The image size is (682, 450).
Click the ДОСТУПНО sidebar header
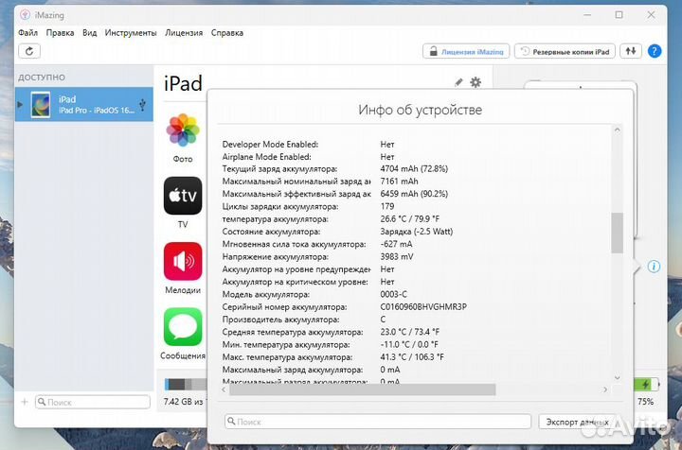[x=42, y=78]
